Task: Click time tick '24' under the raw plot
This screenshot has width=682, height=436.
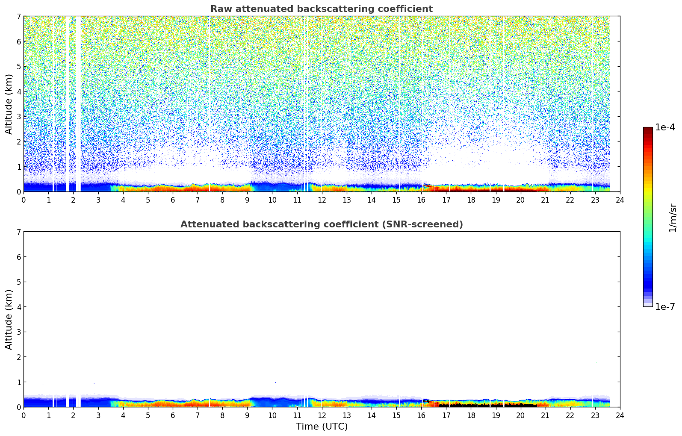Action: coord(620,200)
